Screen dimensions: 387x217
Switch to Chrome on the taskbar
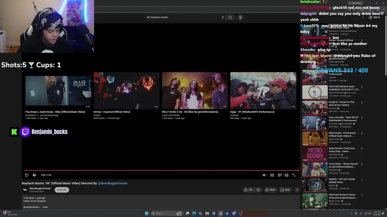(220, 213)
